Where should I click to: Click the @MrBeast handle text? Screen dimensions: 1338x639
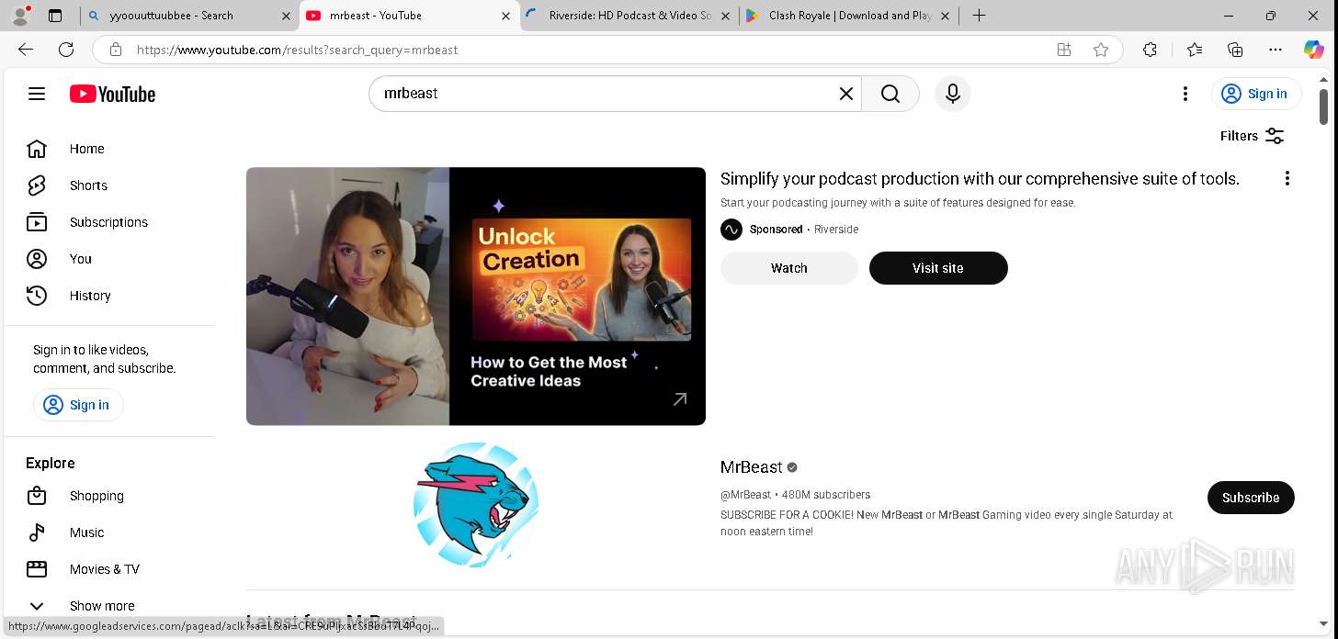click(745, 495)
